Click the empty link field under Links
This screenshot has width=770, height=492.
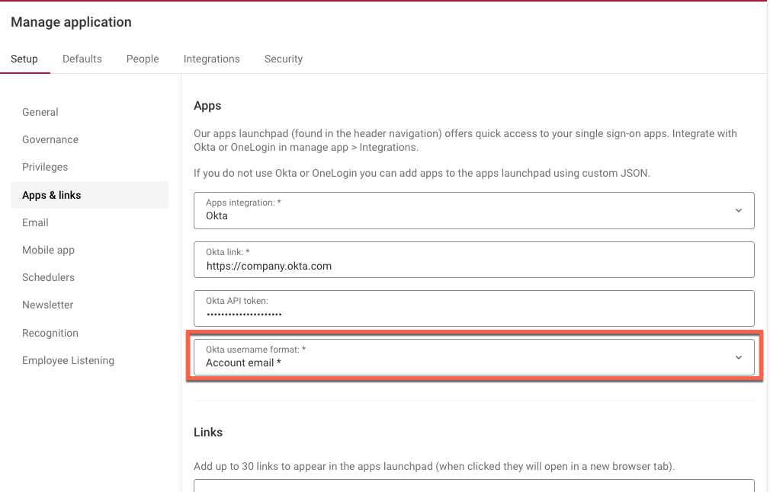tap(473, 488)
